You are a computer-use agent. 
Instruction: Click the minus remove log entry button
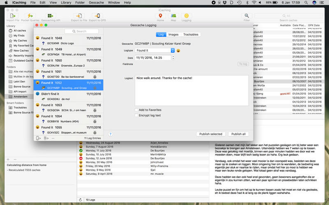coord(53,138)
